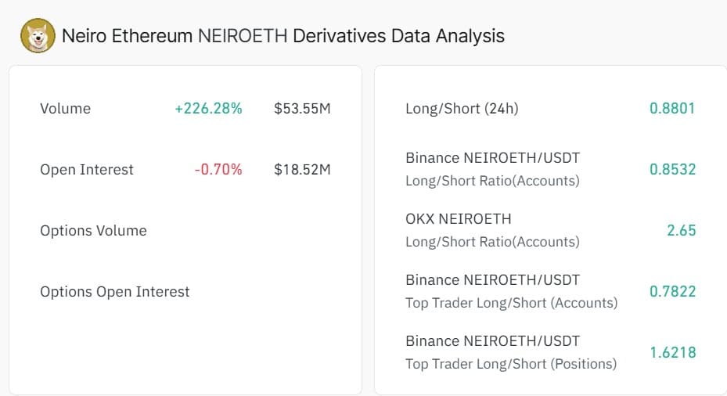Click the 0.7822 top trader accounts value
The height and width of the screenshot is (396, 727).
point(672,292)
